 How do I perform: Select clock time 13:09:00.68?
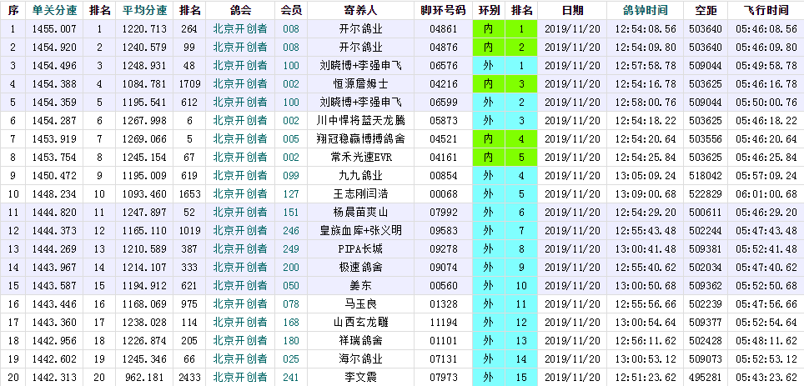tap(645, 194)
